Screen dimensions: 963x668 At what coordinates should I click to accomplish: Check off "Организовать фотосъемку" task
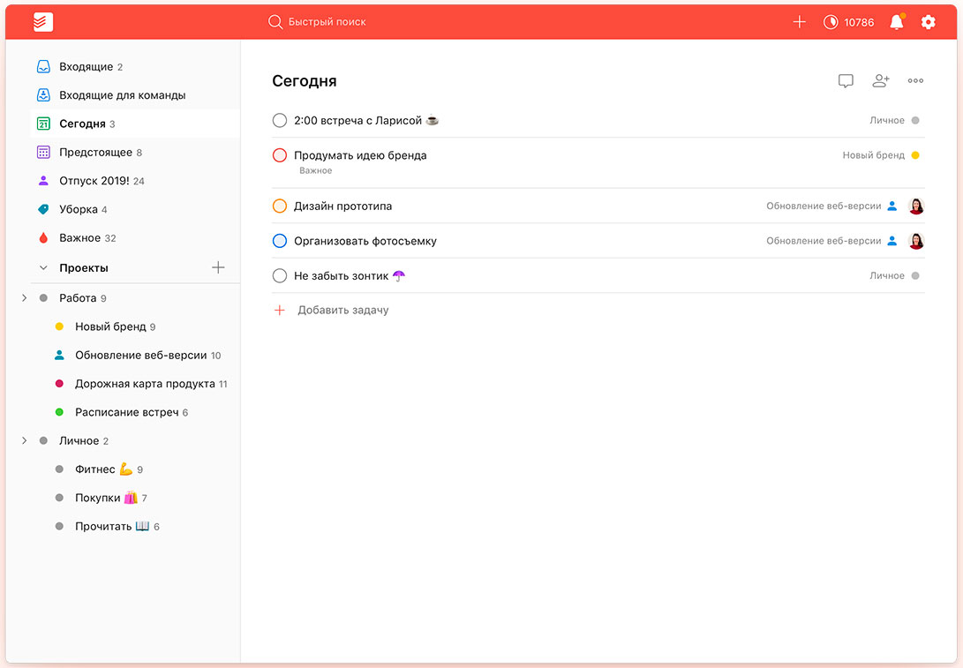[x=280, y=241]
